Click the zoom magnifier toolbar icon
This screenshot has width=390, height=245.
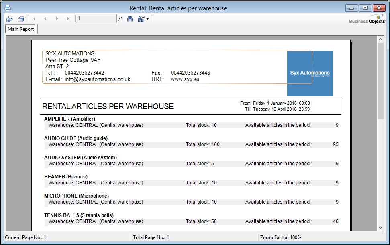point(141,19)
